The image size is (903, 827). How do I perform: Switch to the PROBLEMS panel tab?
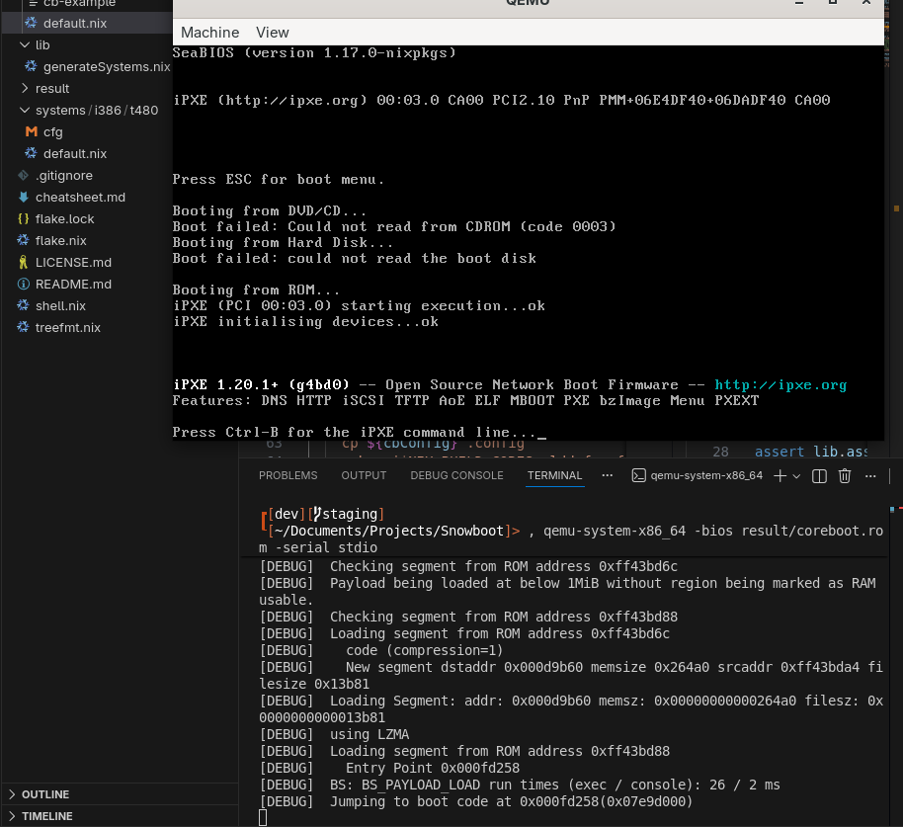click(287, 475)
